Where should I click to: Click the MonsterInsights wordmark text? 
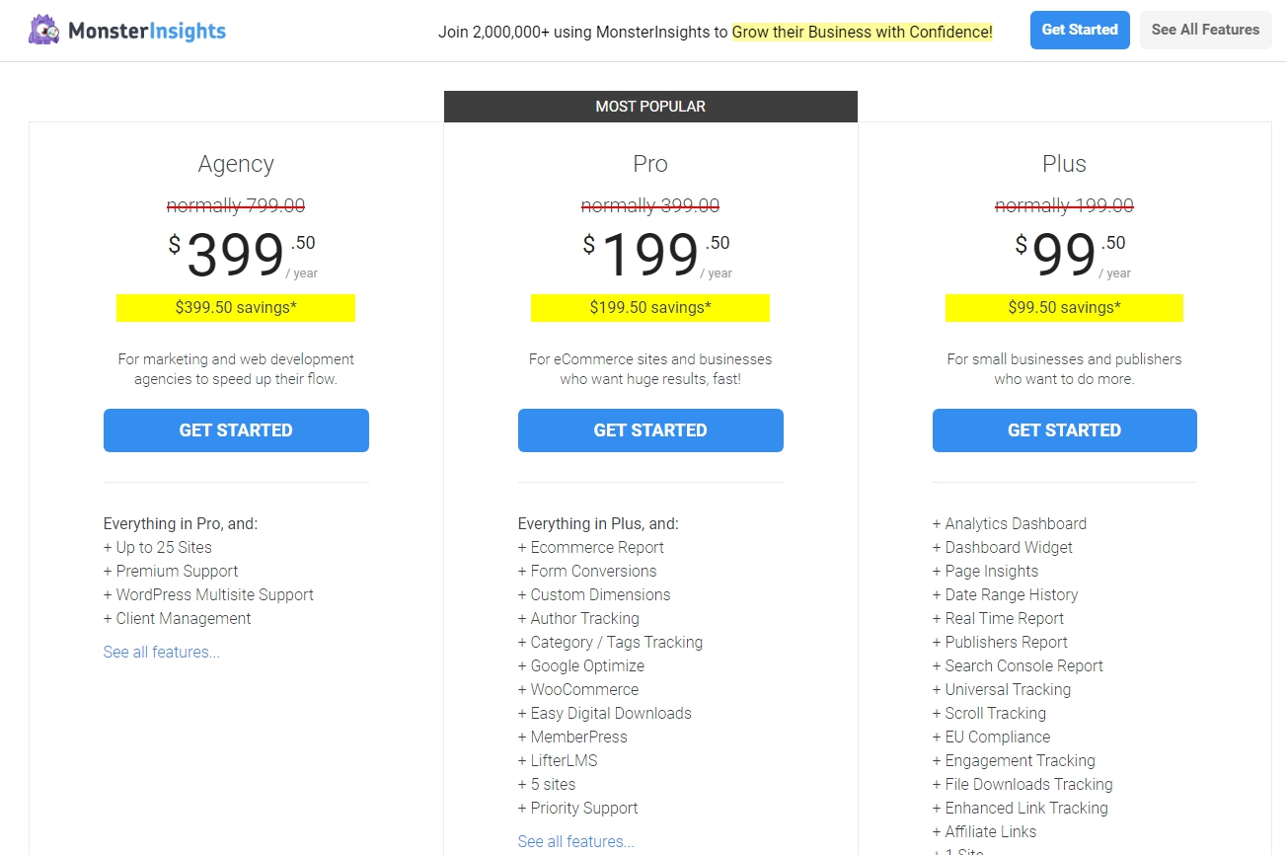pyautogui.click(x=147, y=32)
